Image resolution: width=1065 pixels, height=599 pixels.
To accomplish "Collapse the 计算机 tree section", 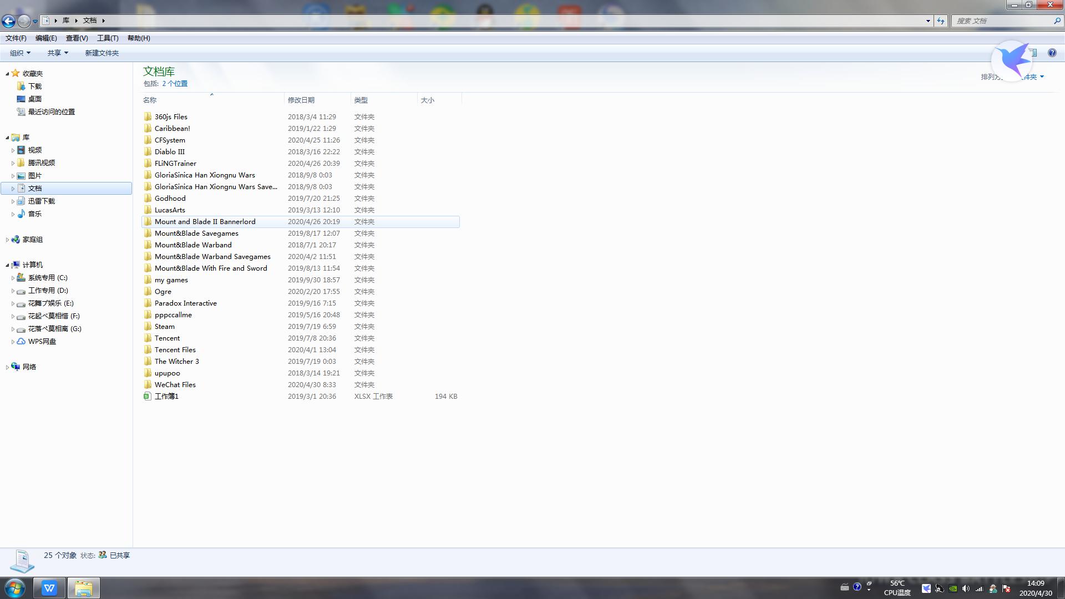I will tap(7, 265).
